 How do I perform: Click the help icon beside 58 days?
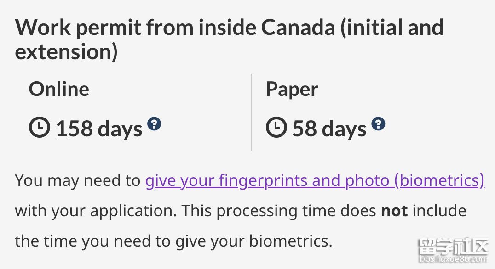pos(378,124)
